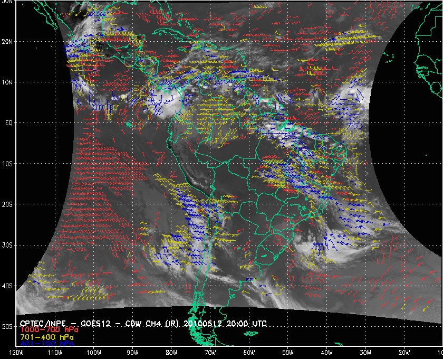Click the 50W longitude axis label
Screen dimensions: 443x359
(287, 353)
